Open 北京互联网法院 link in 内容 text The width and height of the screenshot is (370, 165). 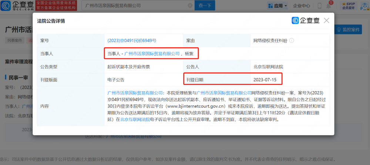(135, 119)
